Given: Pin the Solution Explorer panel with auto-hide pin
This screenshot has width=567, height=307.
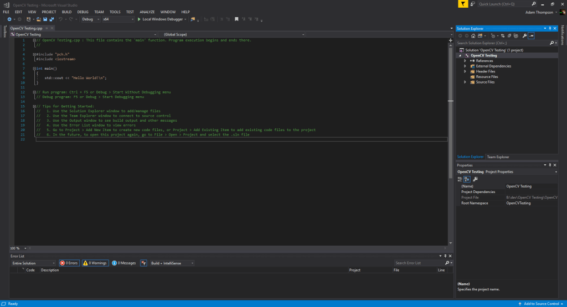Looking at the screenshot, I should (550, 29).
